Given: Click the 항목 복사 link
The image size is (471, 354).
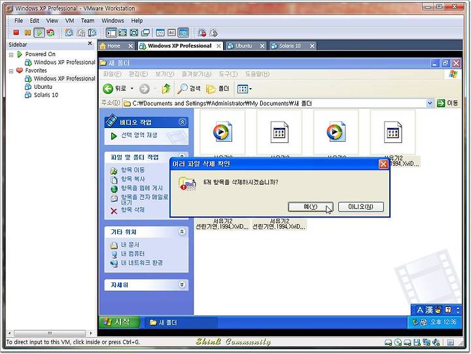Looking at the screenshot, I should tap(132, 179).
